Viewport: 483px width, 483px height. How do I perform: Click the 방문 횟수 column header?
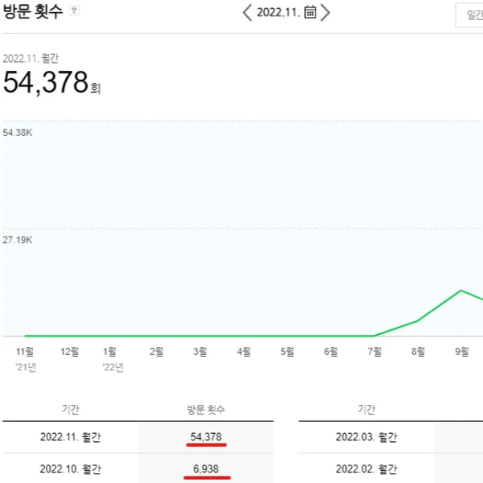pyautogui.click(x=205, y=410)
